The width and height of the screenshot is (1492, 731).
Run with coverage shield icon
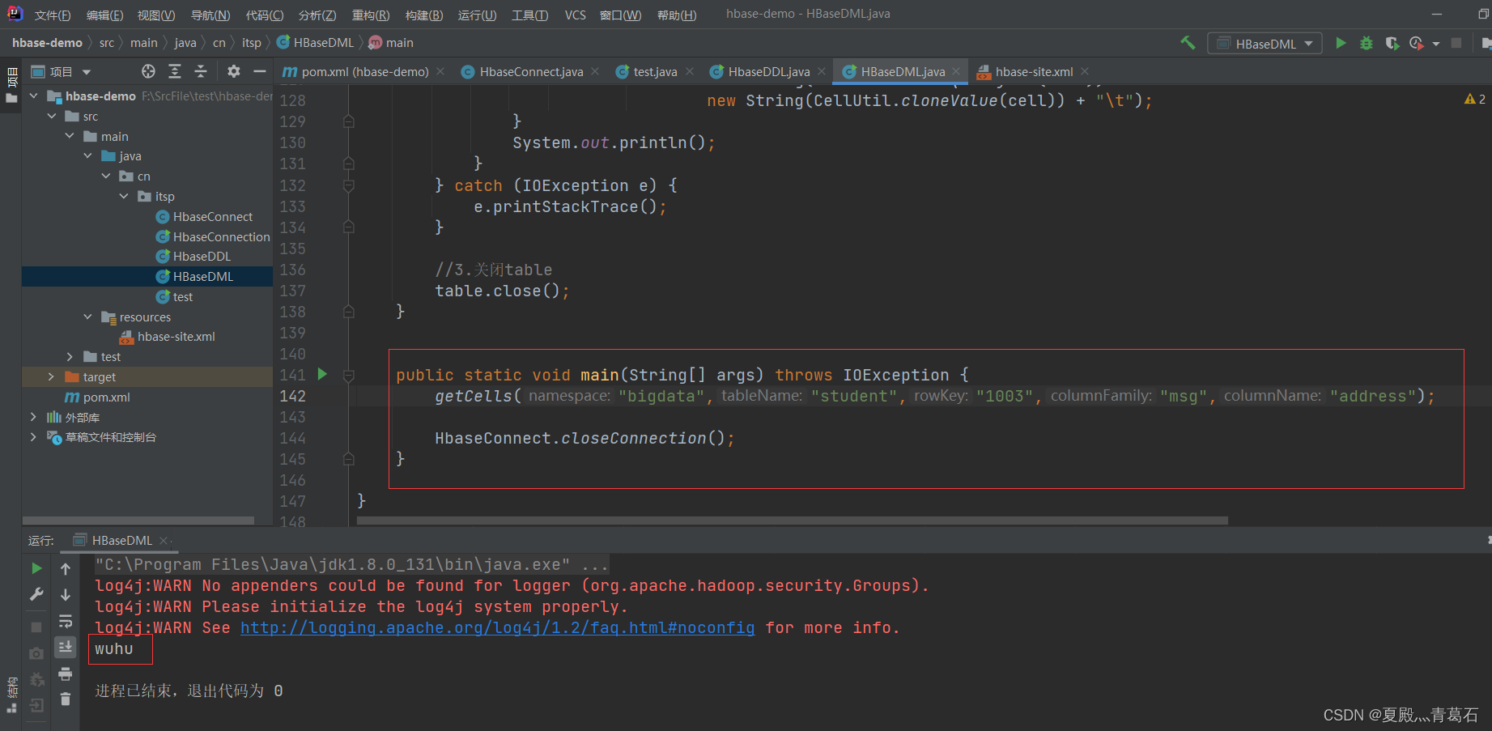point(1392,43)
